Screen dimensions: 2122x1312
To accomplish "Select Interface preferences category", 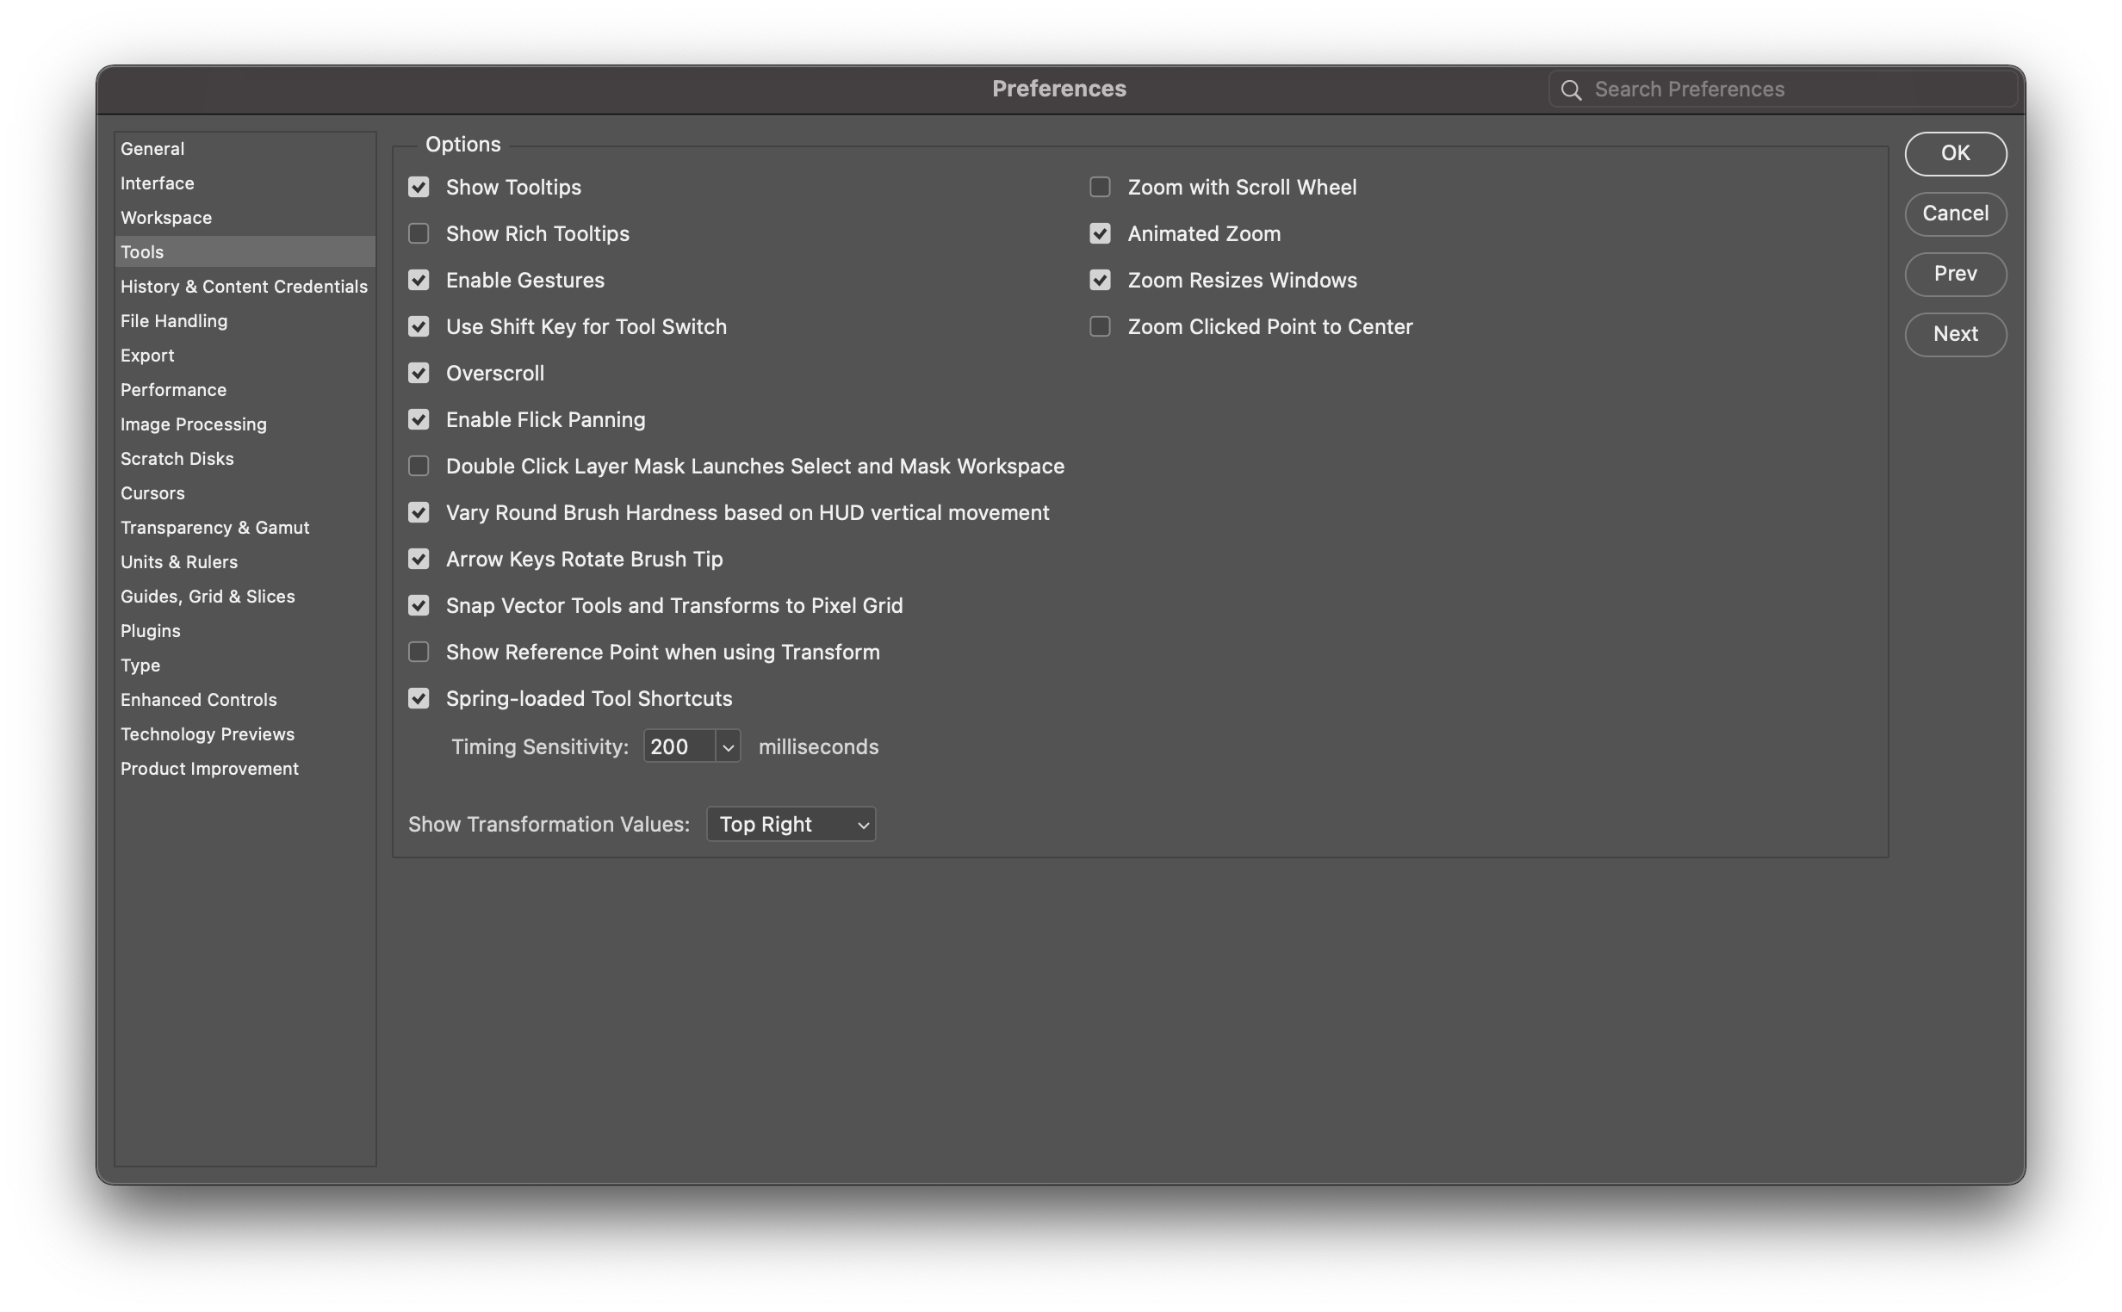I will coord(157,183).
